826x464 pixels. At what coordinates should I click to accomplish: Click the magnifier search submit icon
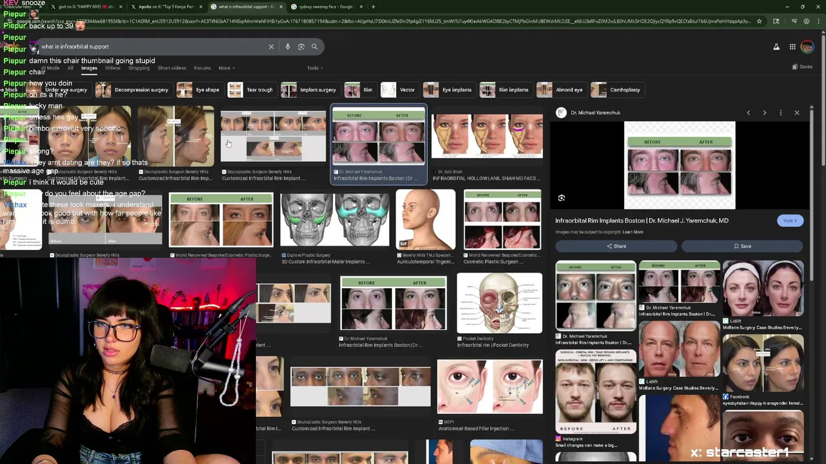314,46
